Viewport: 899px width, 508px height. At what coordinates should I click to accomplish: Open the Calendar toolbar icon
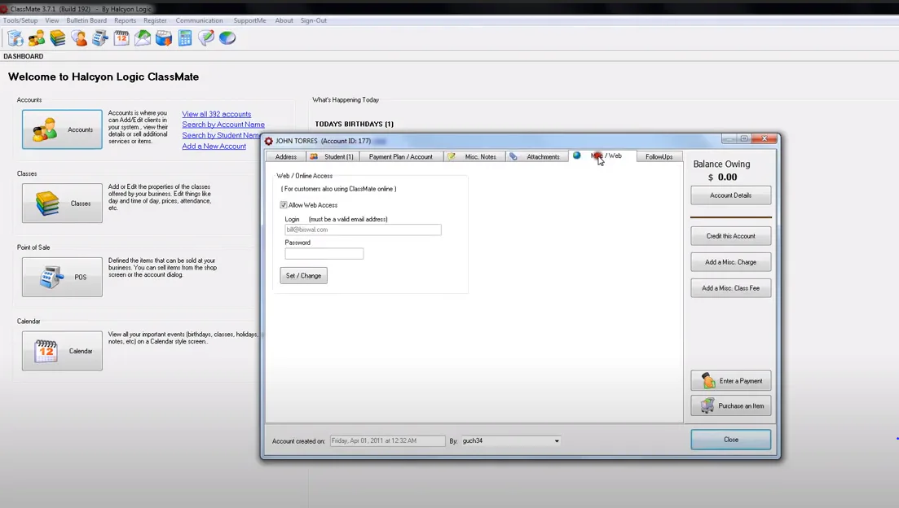(121, 37)
